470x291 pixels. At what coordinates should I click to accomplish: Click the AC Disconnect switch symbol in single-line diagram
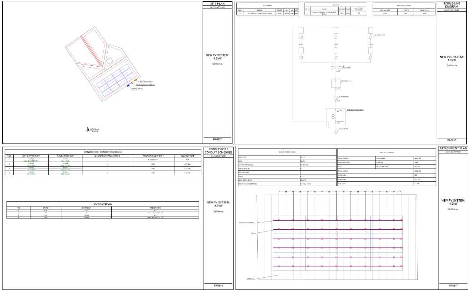pyautogui.click(x=336, y=97)
